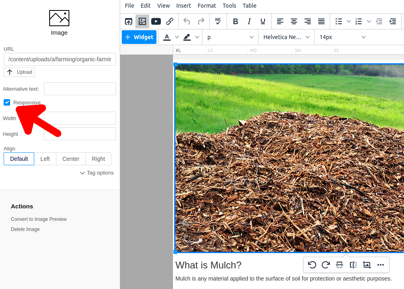The image size is (404, 289).
Task: Select the MD breakpoint marker
Action: (x=253, y=50)
